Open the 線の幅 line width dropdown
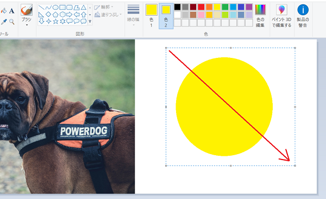This screenshot has height=199, width=326. [133, 15]
